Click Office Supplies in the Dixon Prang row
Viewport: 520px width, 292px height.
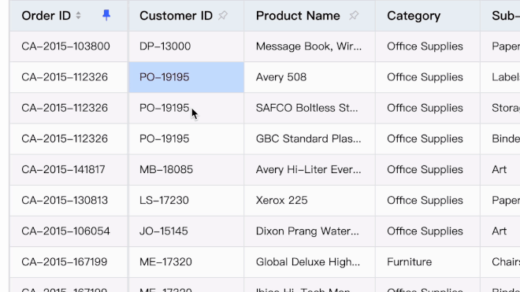(x=428, y=231)
